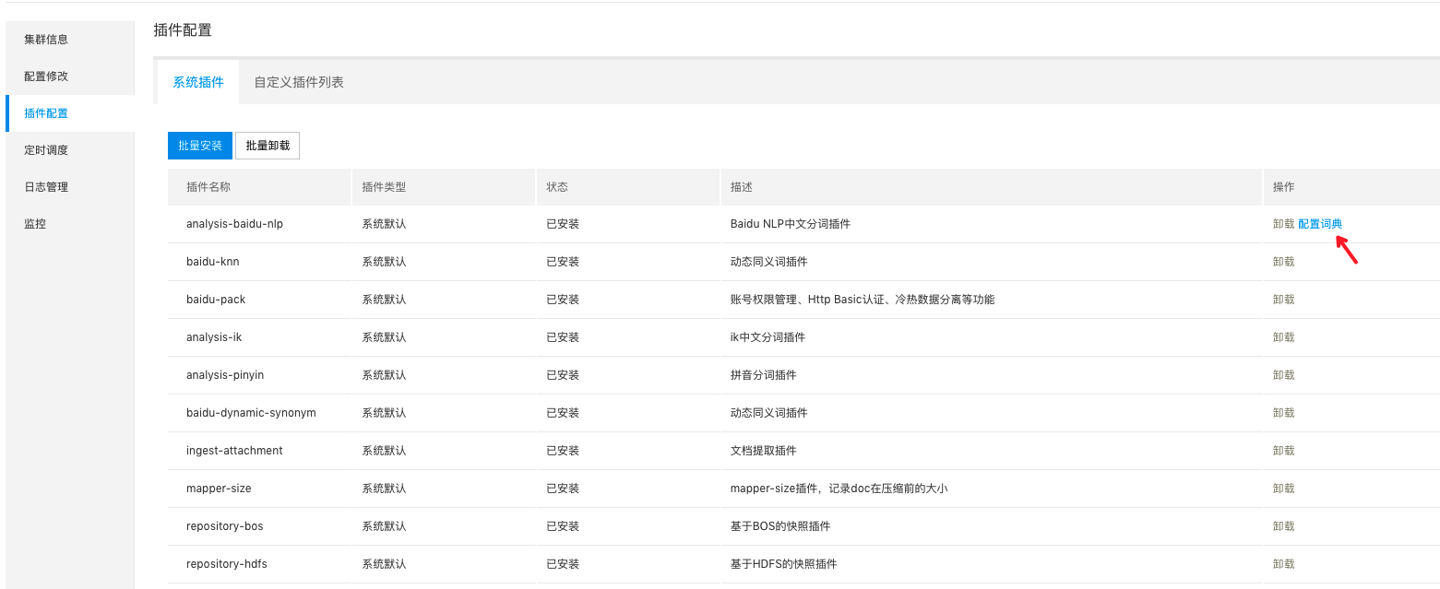Click 卸载 for analysis-baidu-nlp
This screenshot has height=589, width=1440.
click(1283, 224)
